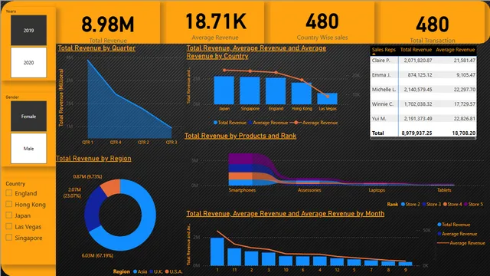Click Total Revenue legend in month chart
The width and height of the screenshot is (490, 276).
(454, 225)
